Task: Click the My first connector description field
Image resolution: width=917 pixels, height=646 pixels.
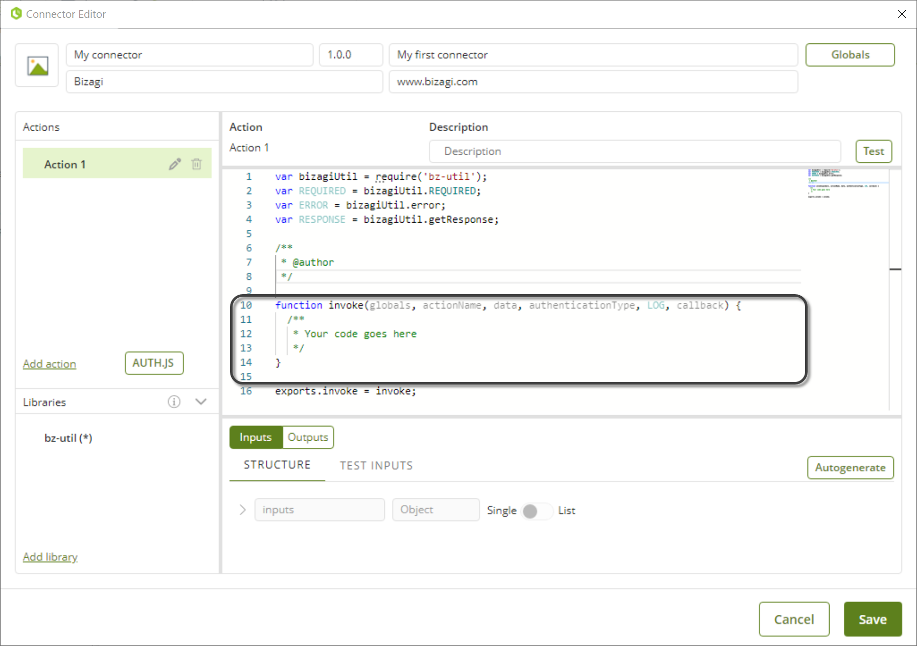Action: click(x=593, y=55)
